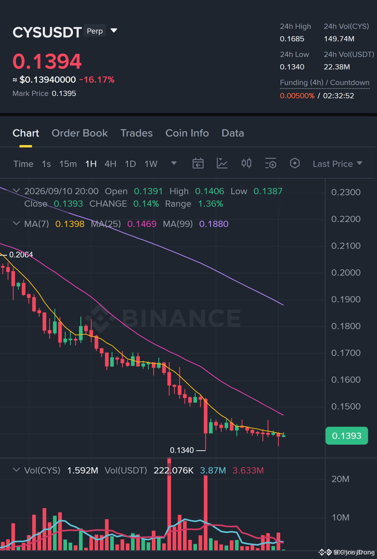
Task: Open the calendar date jump icon
Action: click(198, 164)
